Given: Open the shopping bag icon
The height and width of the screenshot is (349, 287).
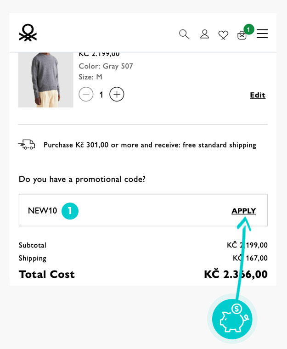Looking at the screenshot, I should coord(242,35).
